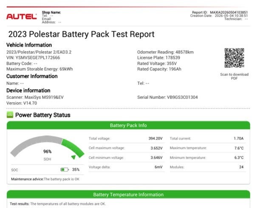Click the Scan to download PDF label
The image size is (257, 208).
pos(234,76)
